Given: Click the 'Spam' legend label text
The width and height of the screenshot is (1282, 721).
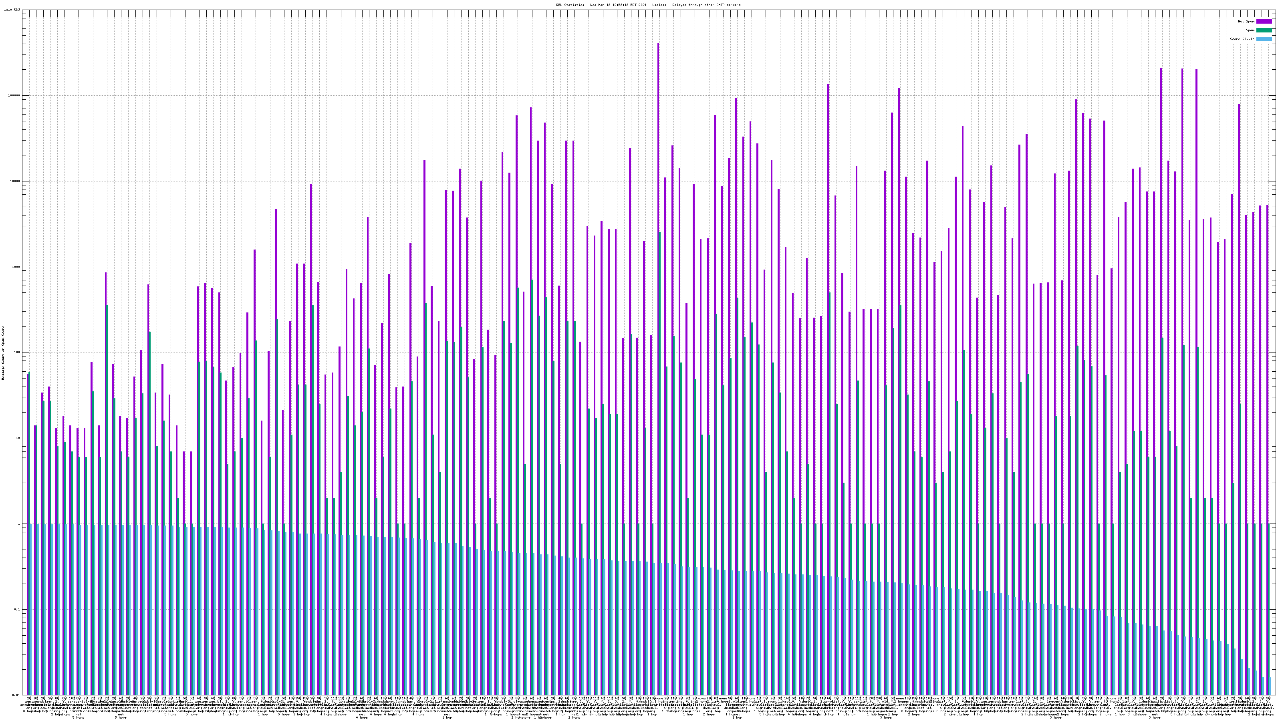Looking at the screenshot, I should click(1250, 30).
